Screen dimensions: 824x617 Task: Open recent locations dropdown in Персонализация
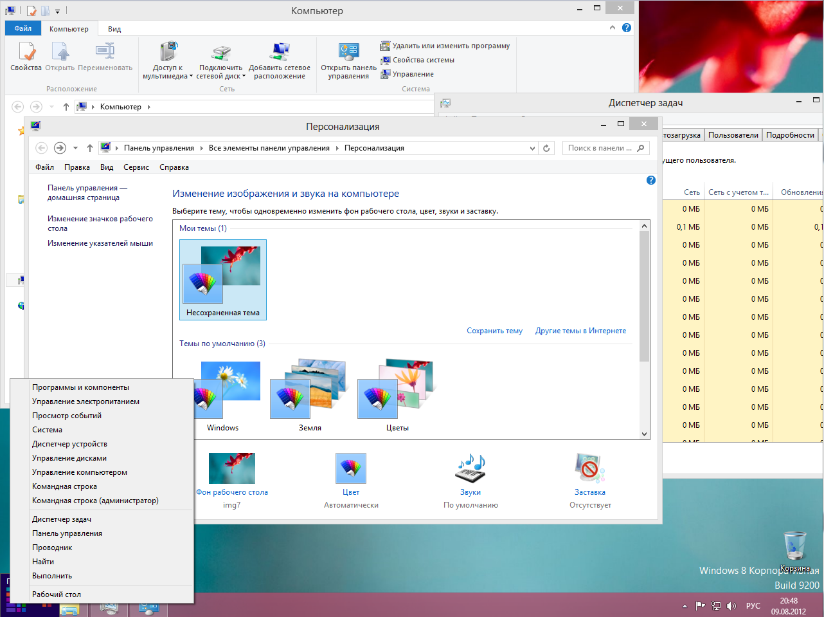point(75,148)
